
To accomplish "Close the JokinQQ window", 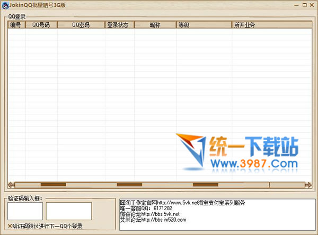I will [x=312, y=5].
